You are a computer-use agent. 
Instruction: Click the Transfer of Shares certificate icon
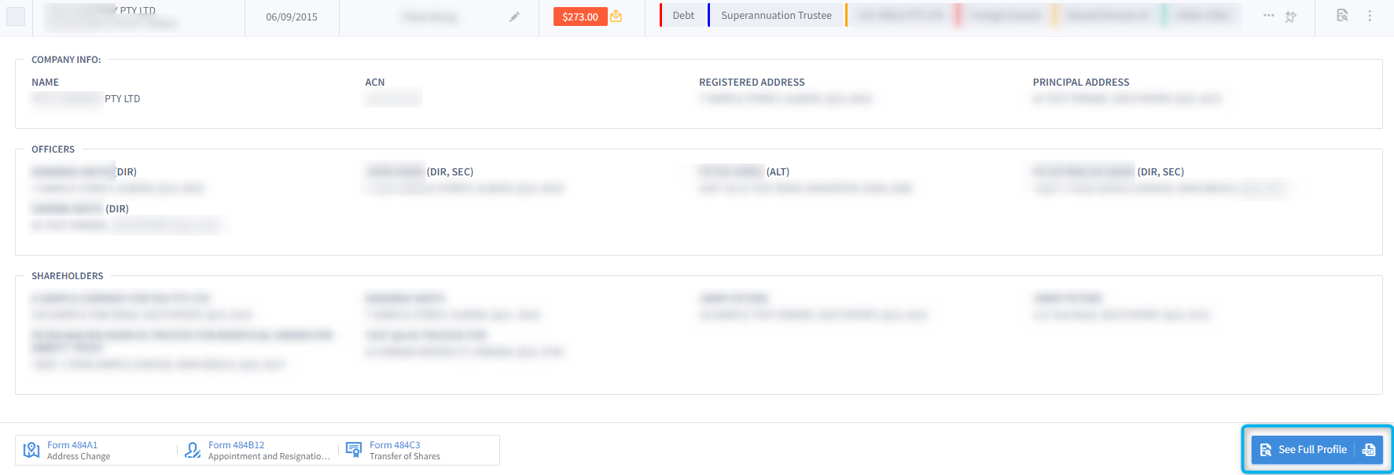[x=354, y=450]
